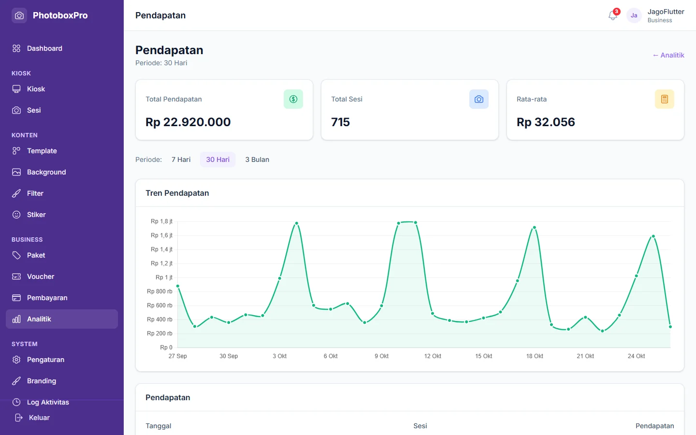Image resolution: width=696 pixels, height=435 pixels.
Task: Click the Background image icon
Action: click(x=16, y=172)
